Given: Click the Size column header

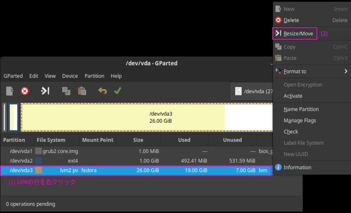Looking at the screenshot, I should (138, 140).
